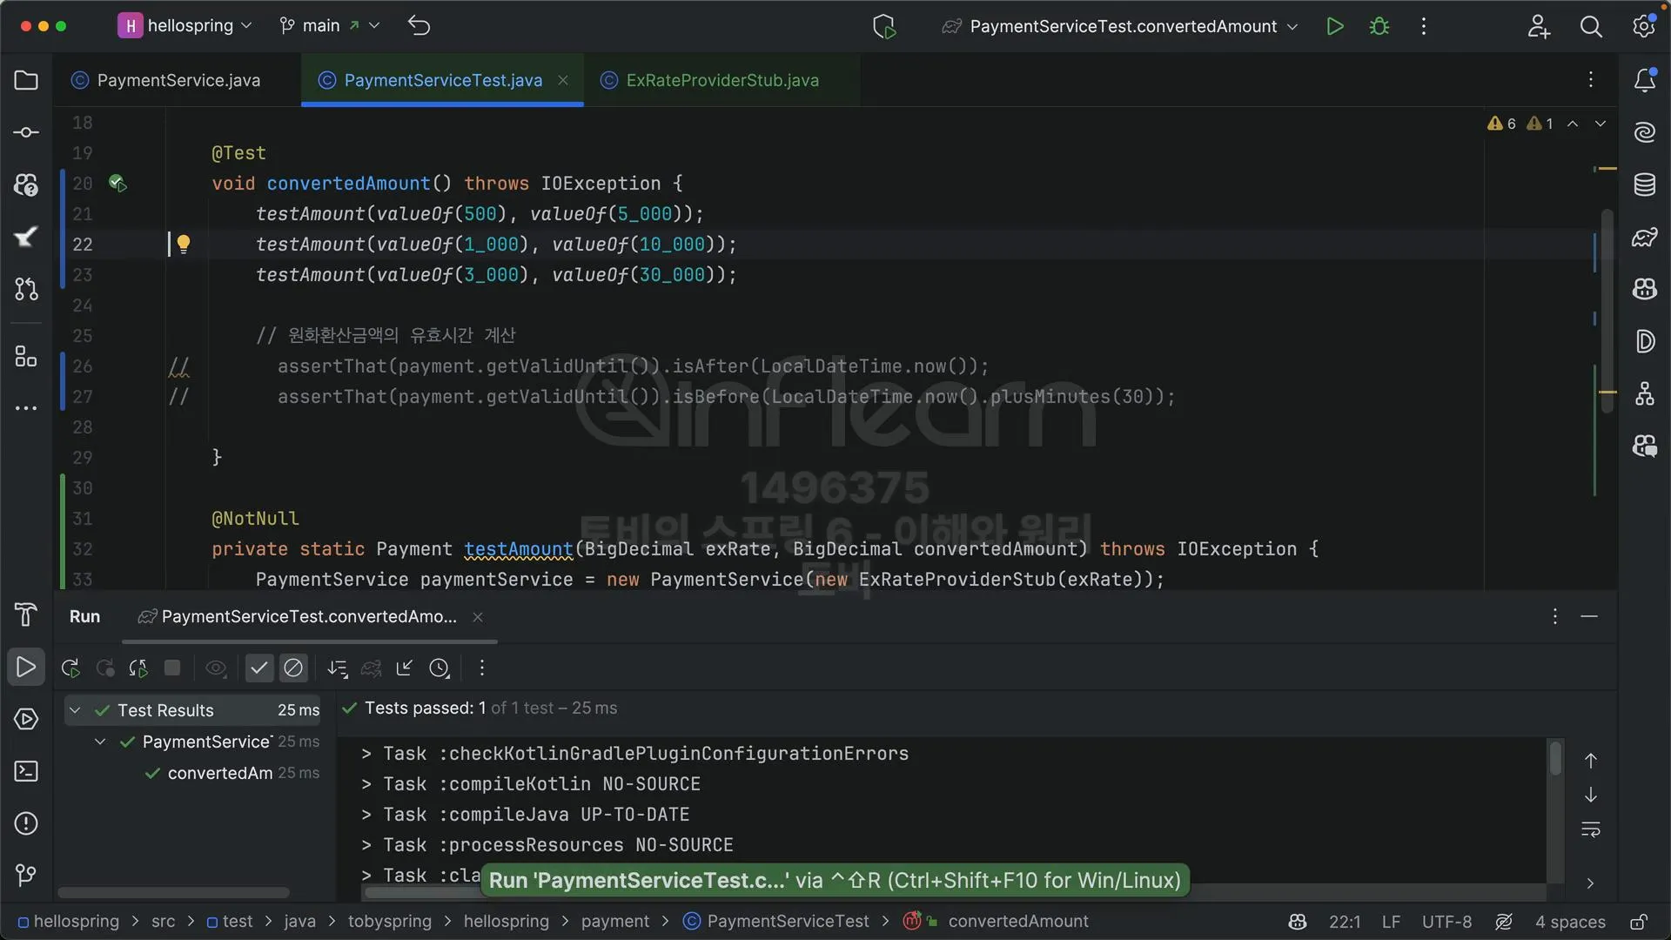Click LF line separator in status bar
This screenshot has width=1671, height=940.
pos(1391,921)
